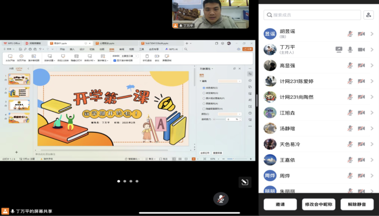Click the 修改会中昵称 button
The image size is (379, 216).
(x=319, y=205)
